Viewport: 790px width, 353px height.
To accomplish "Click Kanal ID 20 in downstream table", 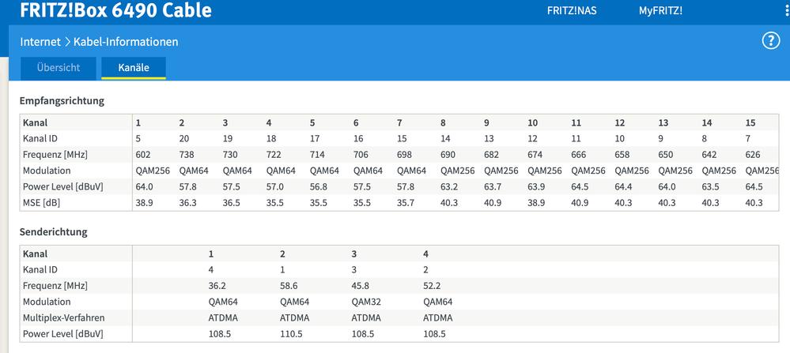I will (184, 138).
